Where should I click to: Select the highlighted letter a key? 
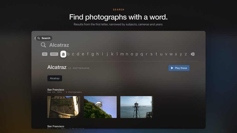tap(63, 54)
